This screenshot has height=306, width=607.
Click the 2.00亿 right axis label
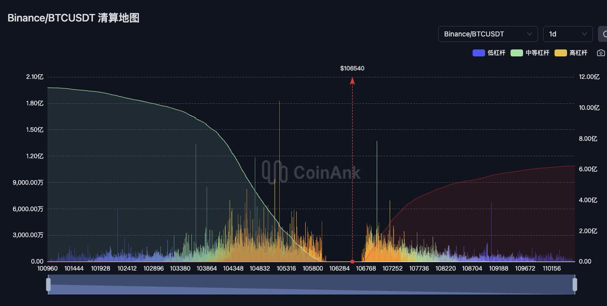coord(588,231)
